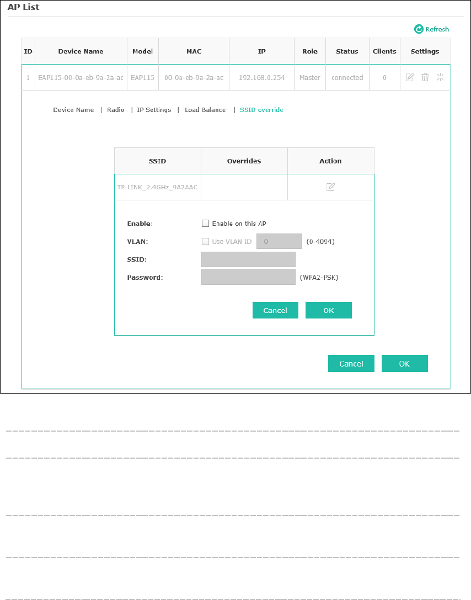Screen dimensions: 471x600
Task: Cancel the SSID override edit form
Action: [275, 310]
